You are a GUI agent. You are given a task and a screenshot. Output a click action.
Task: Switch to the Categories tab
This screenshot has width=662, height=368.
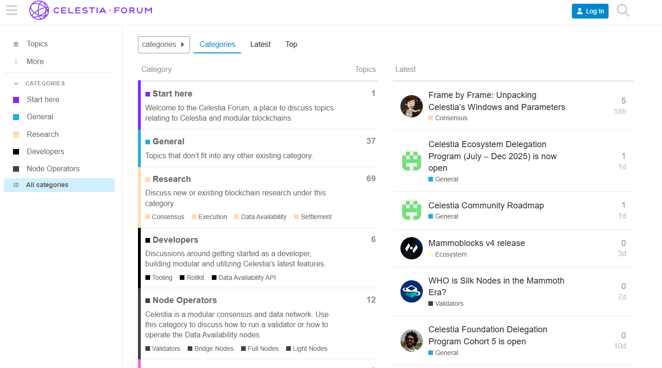click(217, 45)
